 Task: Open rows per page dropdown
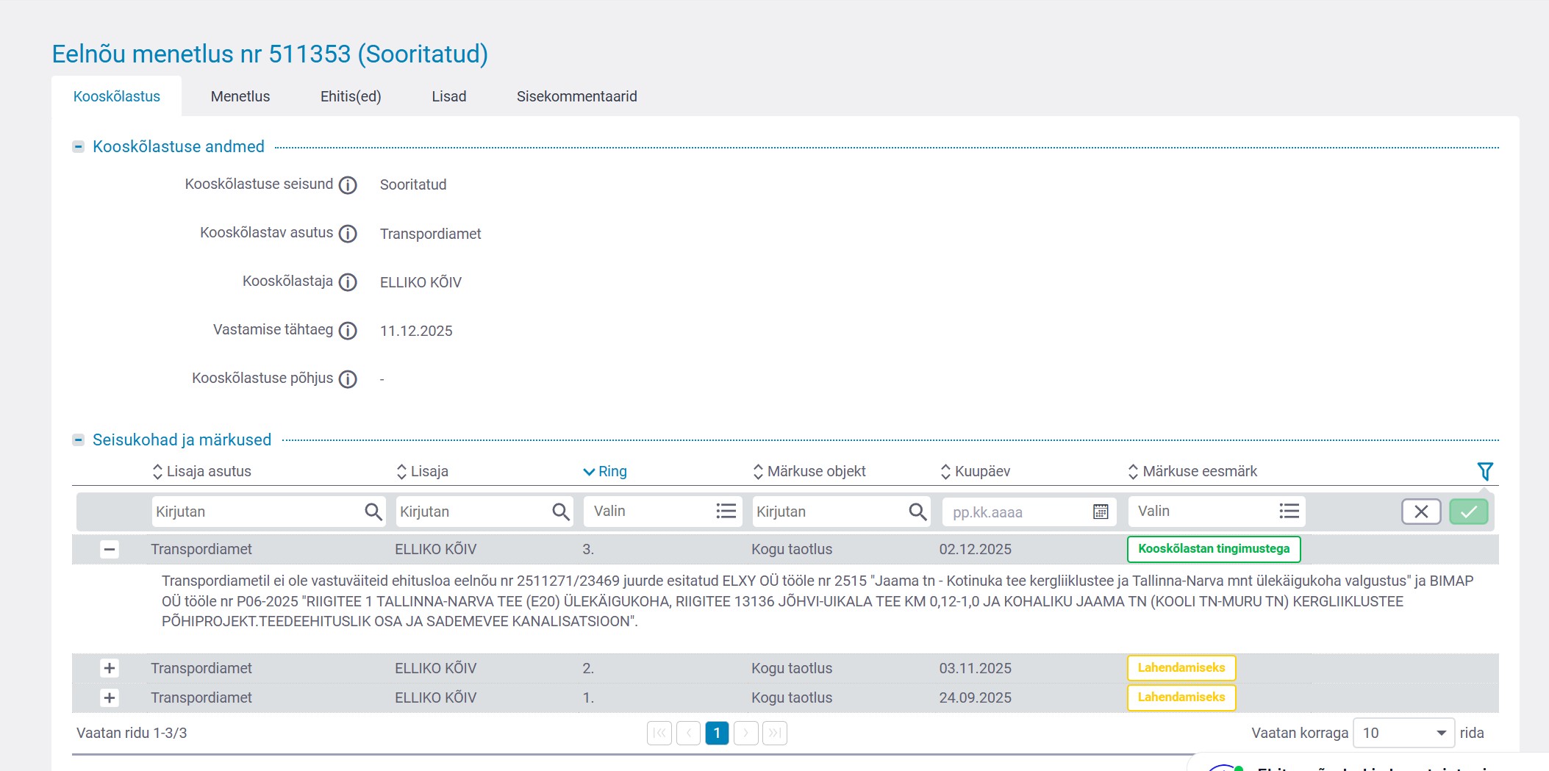coord(1403,733)
